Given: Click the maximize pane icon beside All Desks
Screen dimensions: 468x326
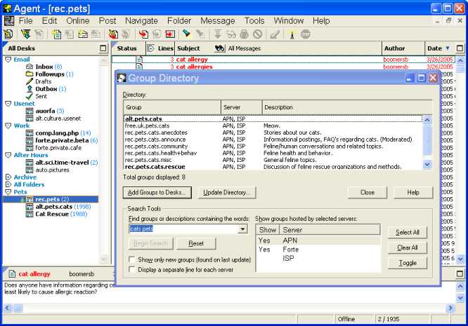Looking at the screenshot, I should (103, 48).
